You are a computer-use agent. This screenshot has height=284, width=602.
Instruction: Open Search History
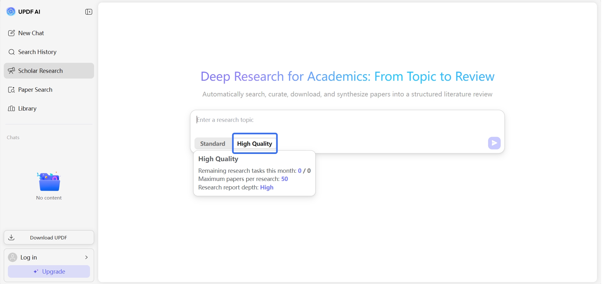coord(49,52)
